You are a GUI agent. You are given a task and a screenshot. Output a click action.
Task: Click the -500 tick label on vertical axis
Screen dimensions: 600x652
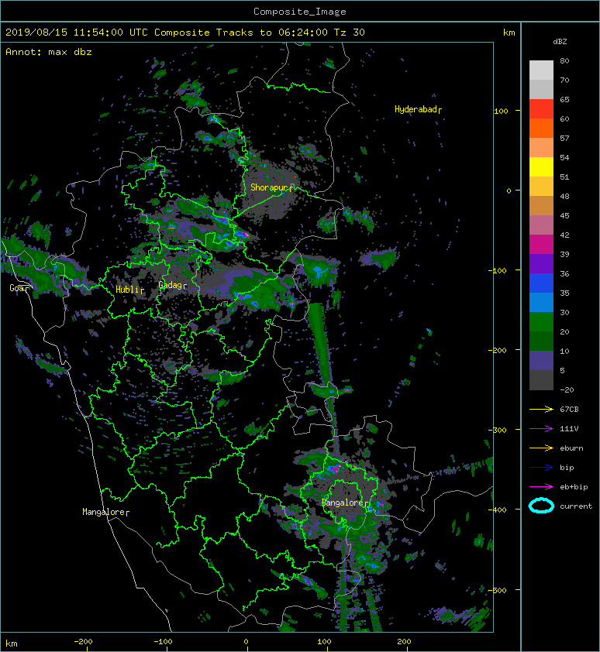[x=497, y=590]
